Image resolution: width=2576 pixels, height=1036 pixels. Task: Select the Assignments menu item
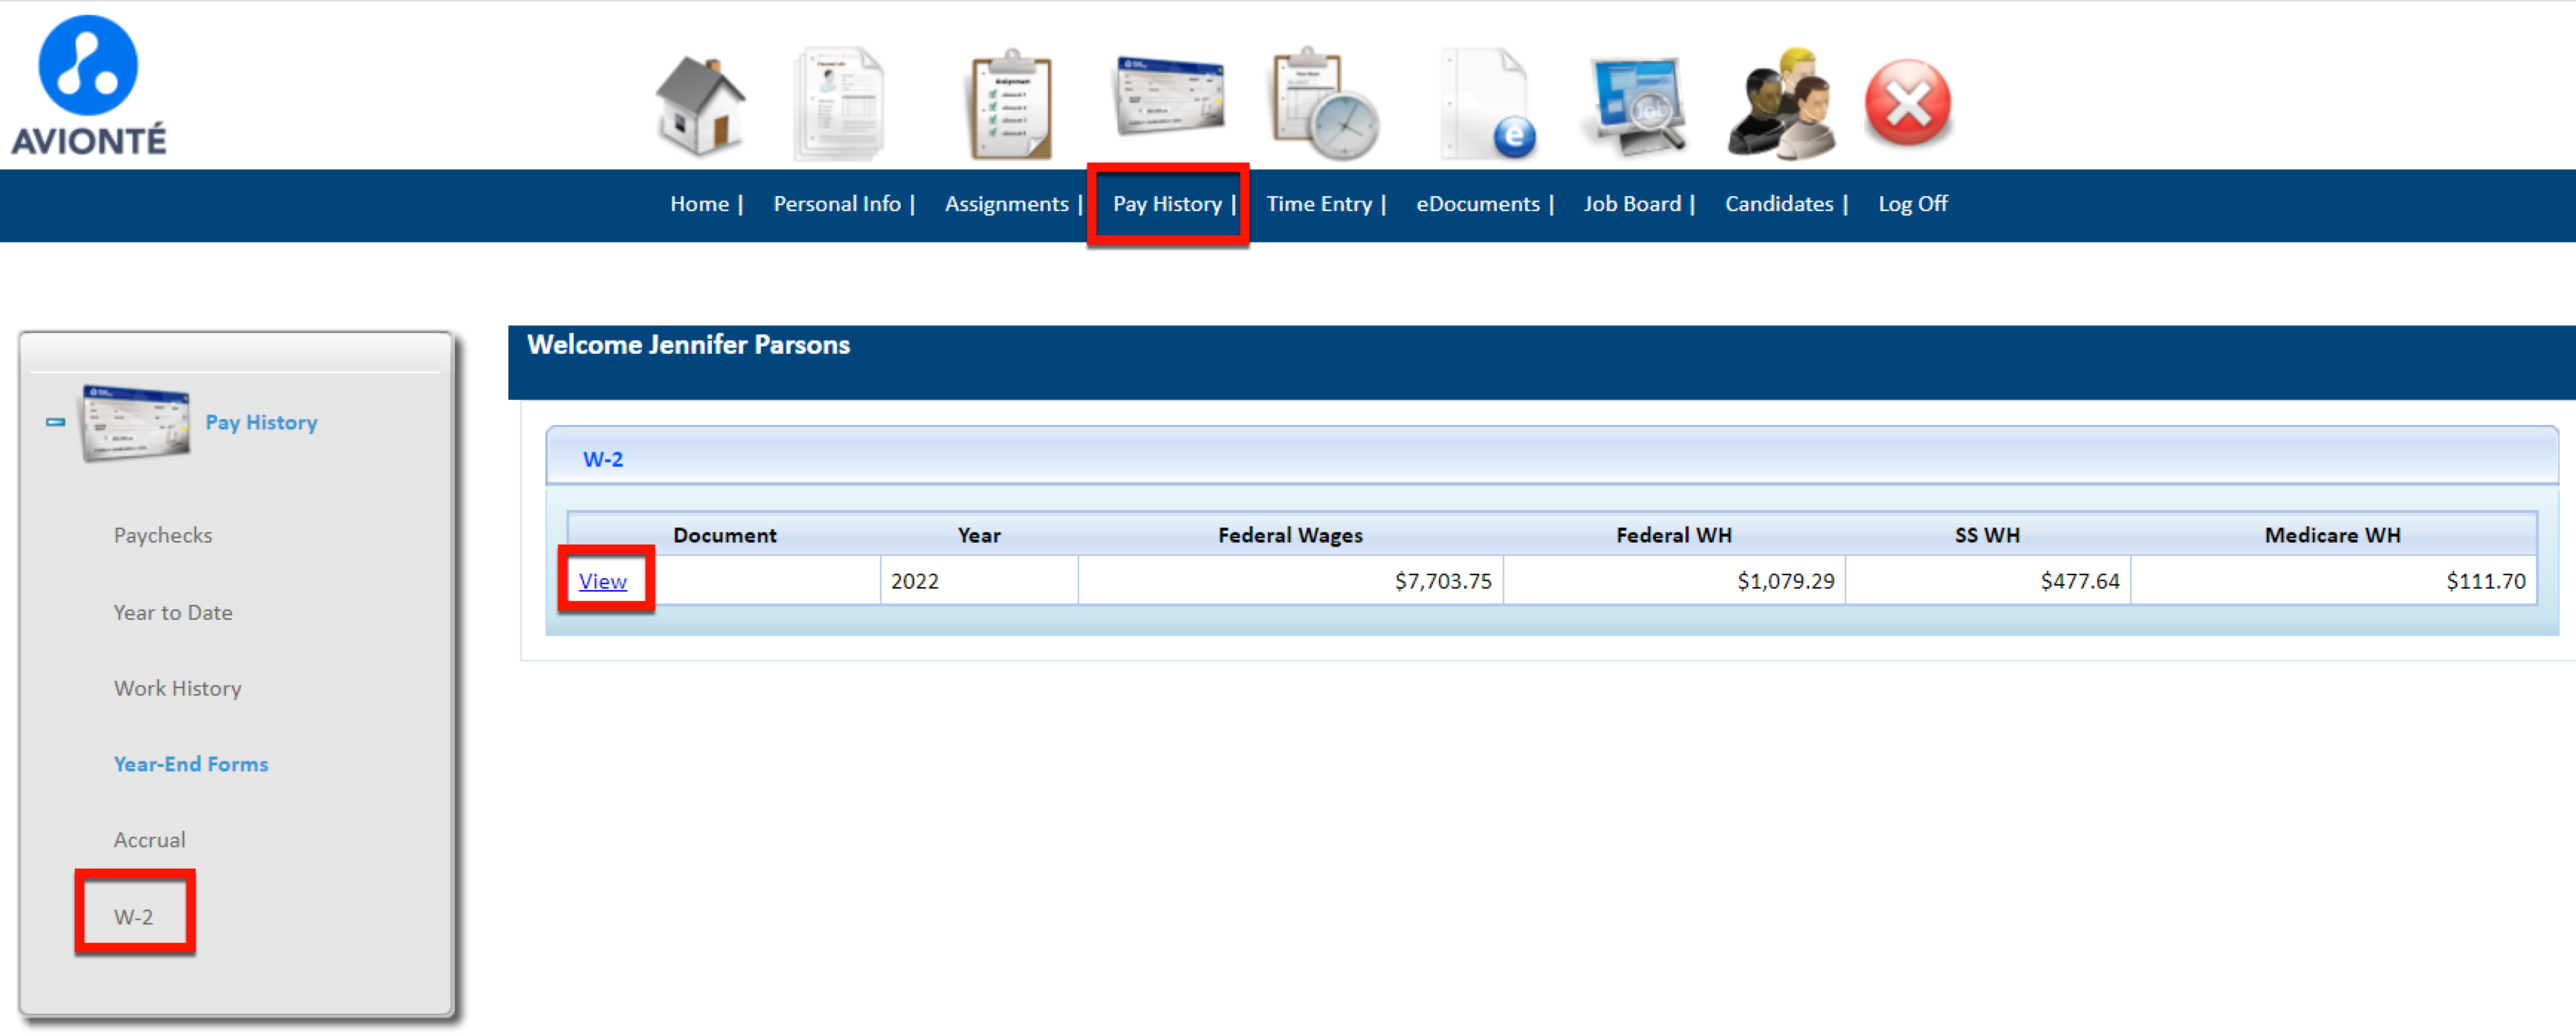click(1006, 204)
